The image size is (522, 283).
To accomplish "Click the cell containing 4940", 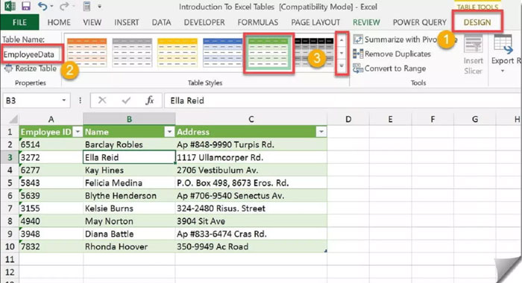I will pyautogui.click(x=51, y=221).
